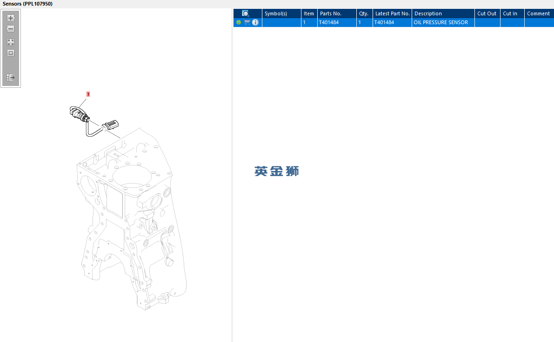
Task: Show info for OIL PRESSURE SENSOR row
Action: coord(255,22)
